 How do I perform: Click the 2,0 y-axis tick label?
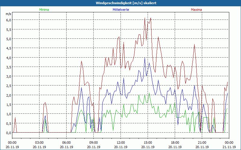(8, 95)
